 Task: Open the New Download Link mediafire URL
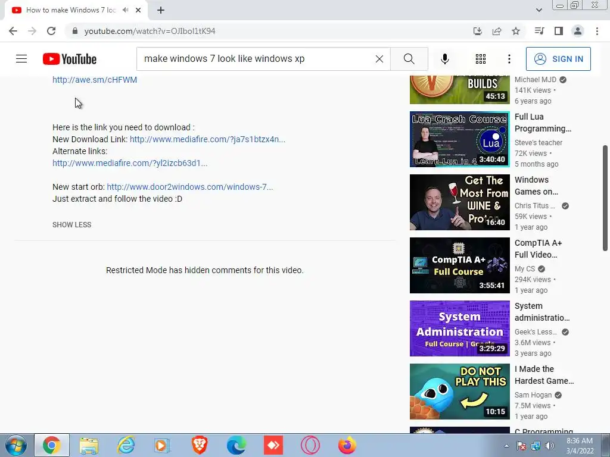(207, 139)
